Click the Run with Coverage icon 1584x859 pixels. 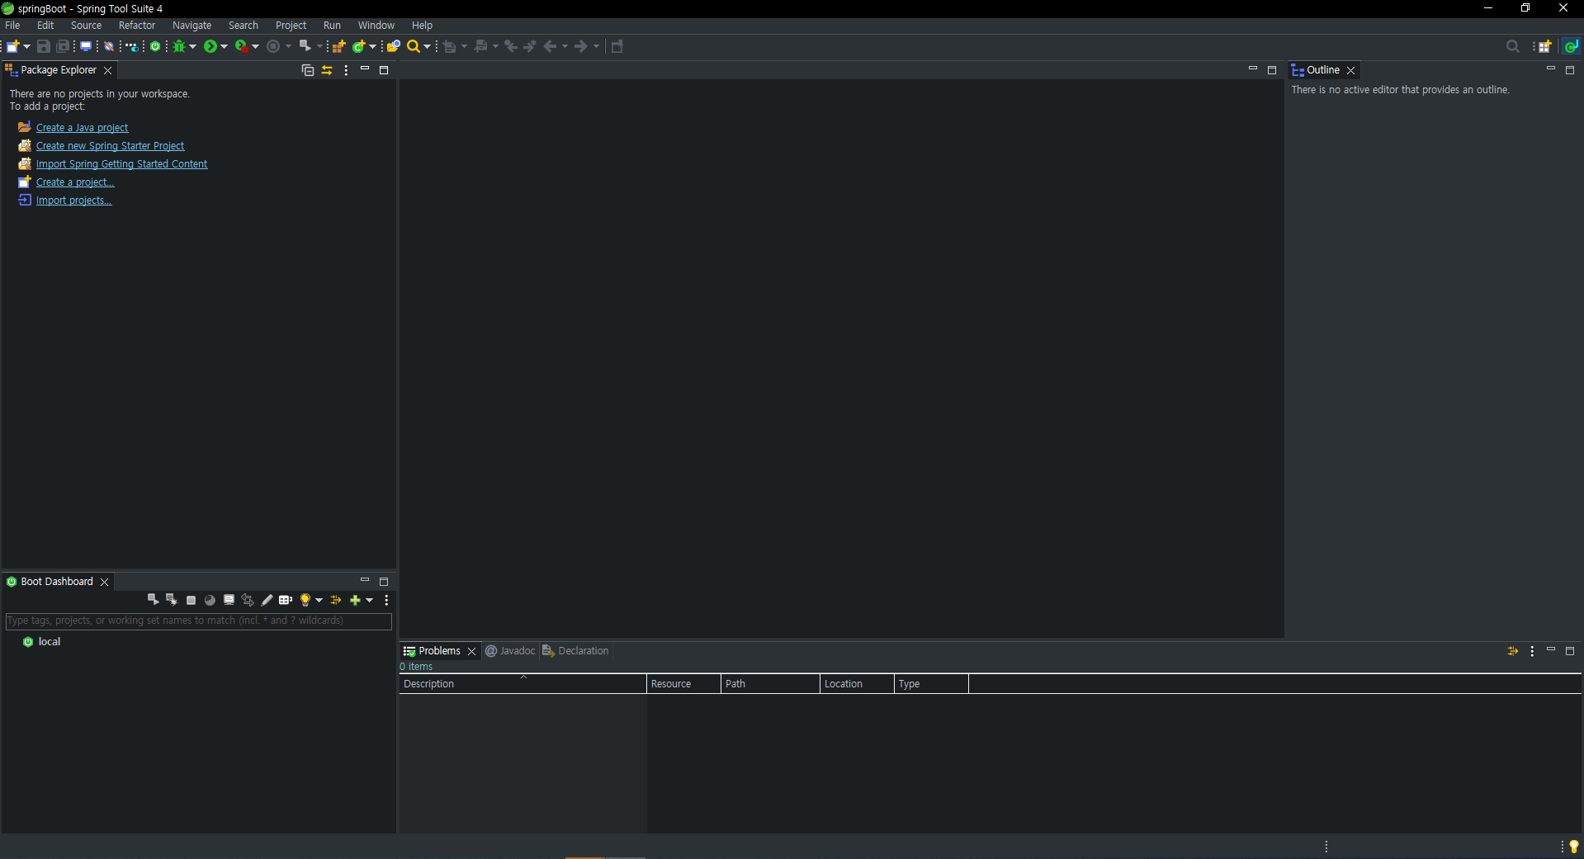[241, 46]
